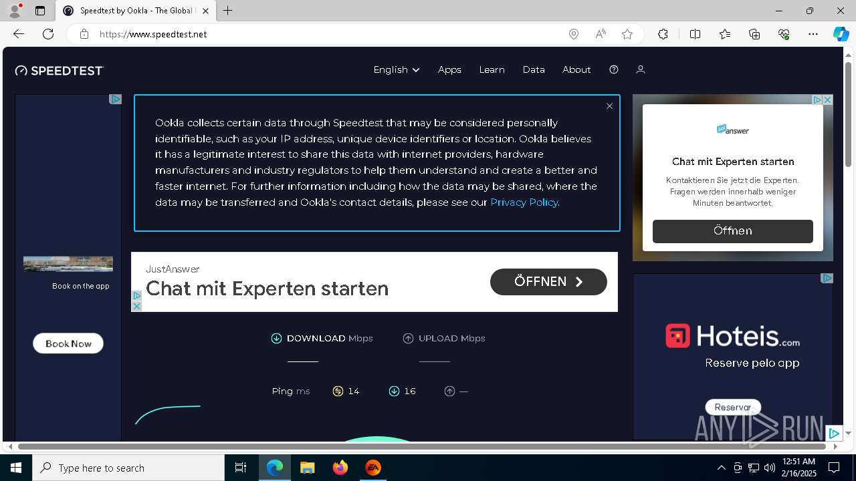Click the ÖFFNEN button in banner ad
Viewport: 856px width, 481px height.
[548, 282]
